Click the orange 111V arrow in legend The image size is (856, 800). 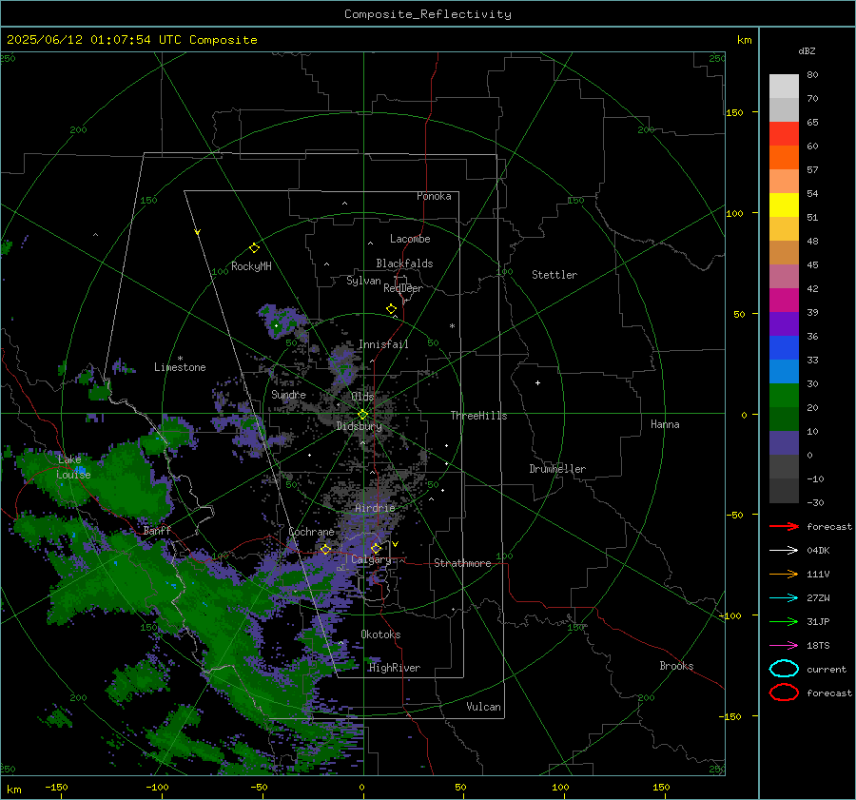click(x=784, y=574)
